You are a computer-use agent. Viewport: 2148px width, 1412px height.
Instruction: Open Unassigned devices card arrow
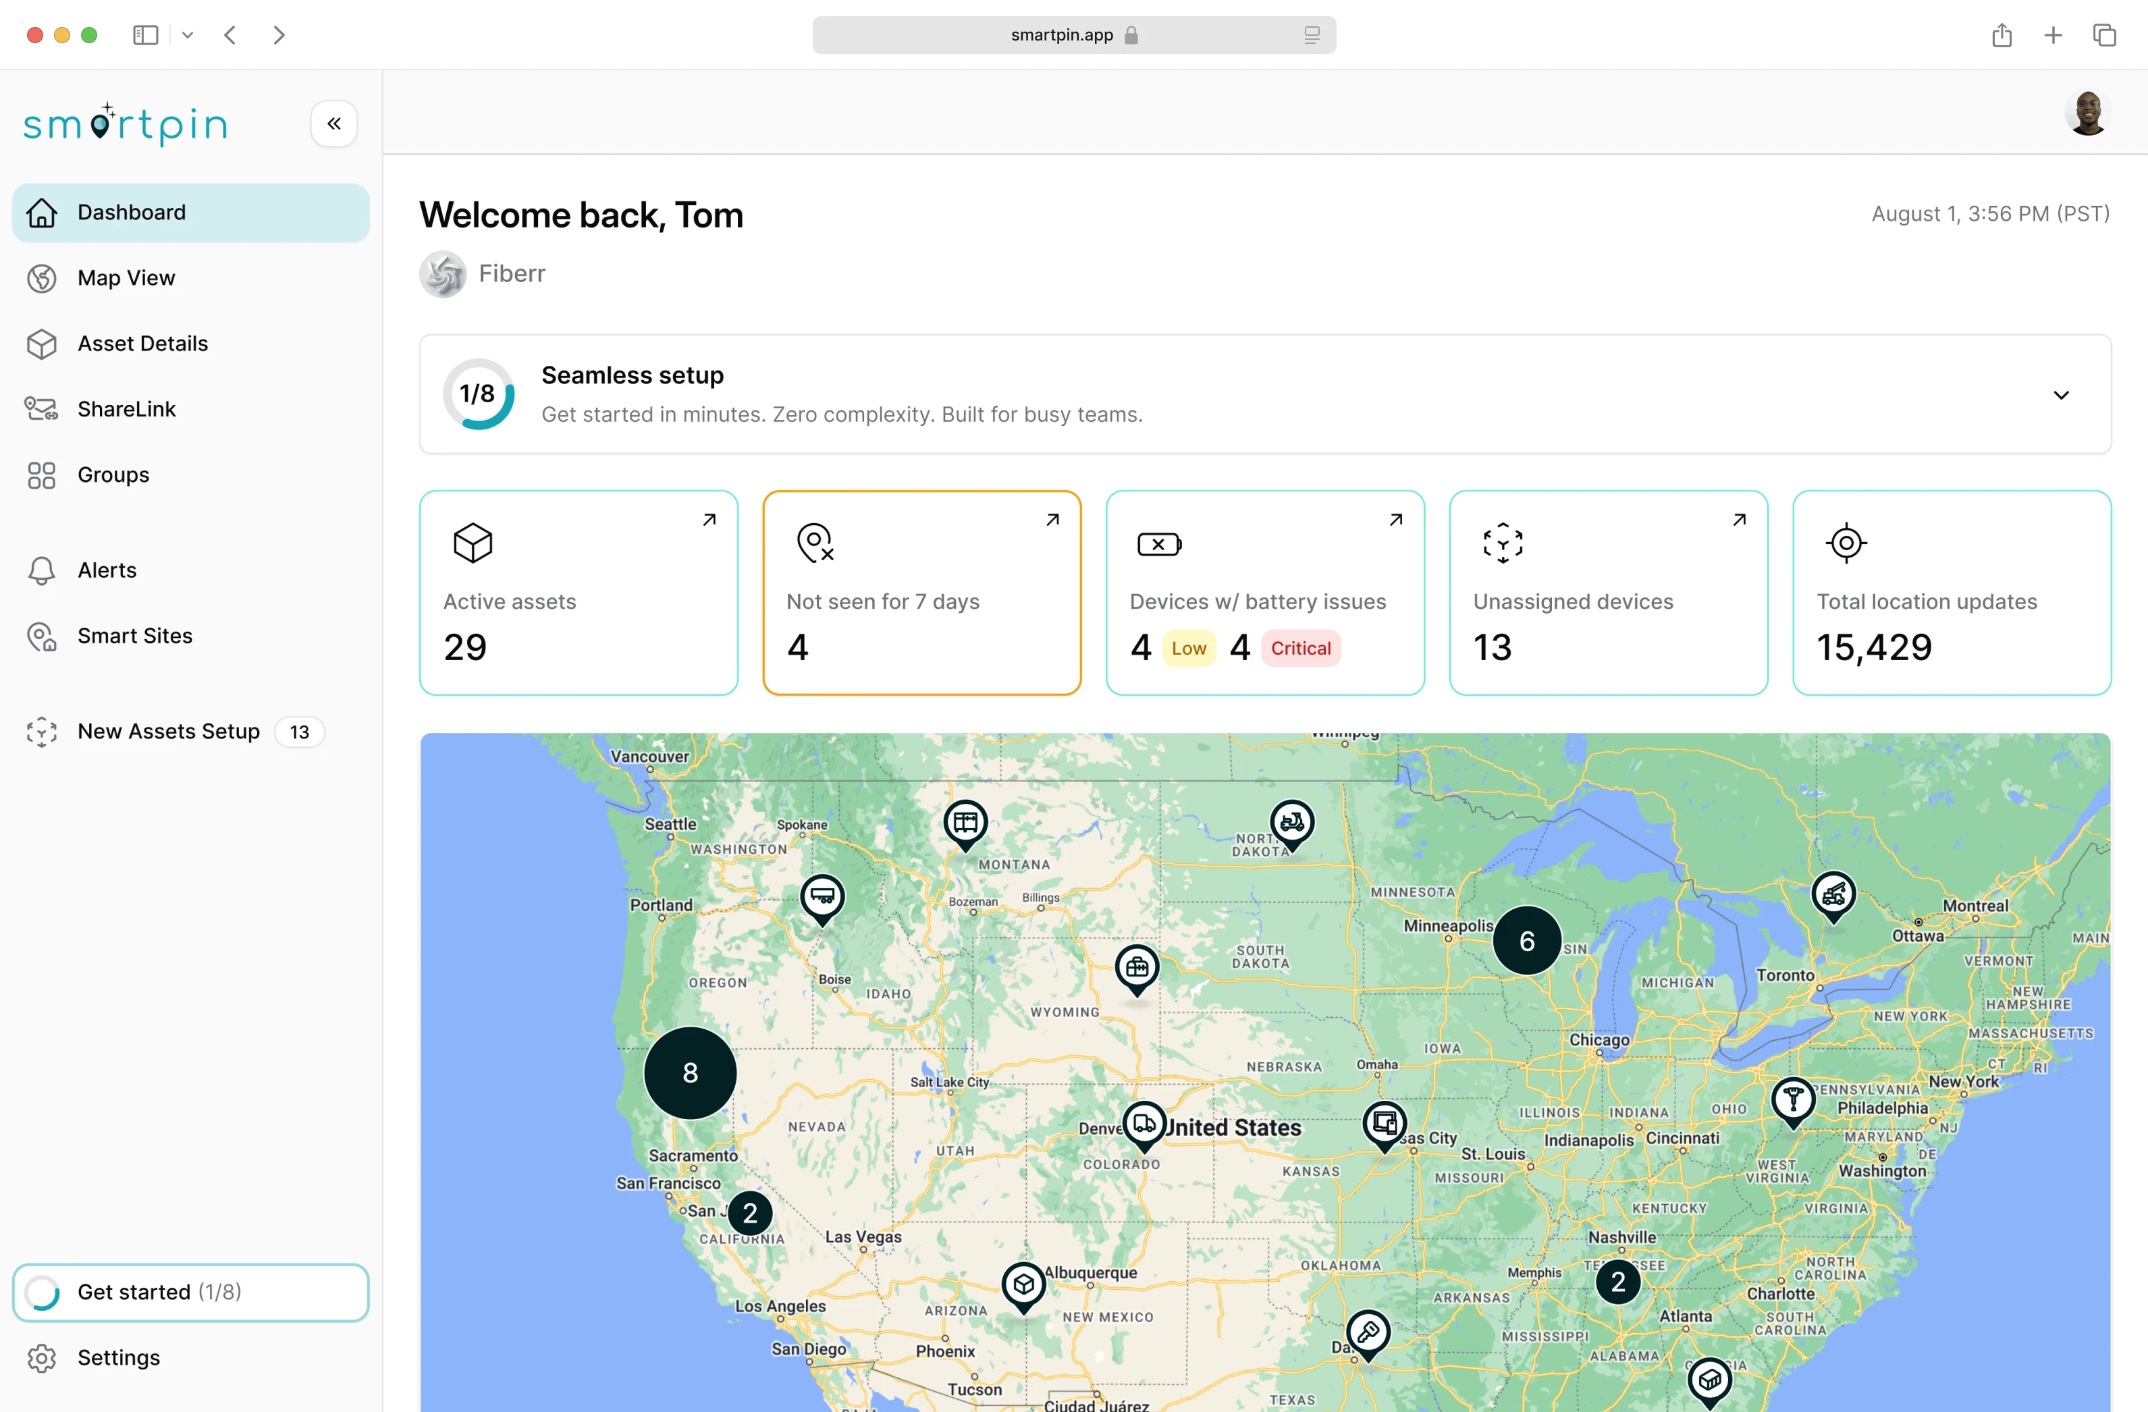(1739, 520)
